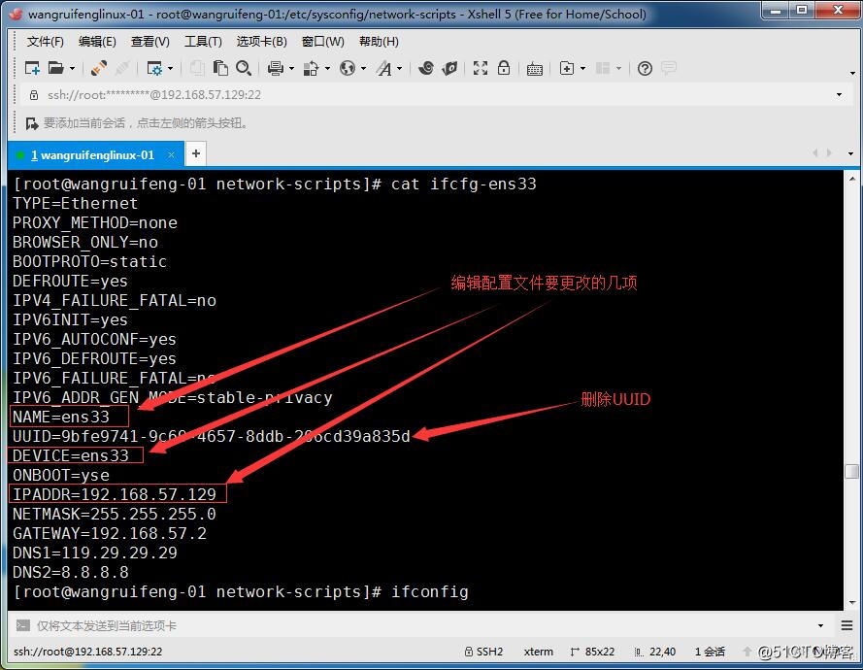Image resolution: width=863 pixels, height=670 pixels.
Task: Click the Find magnifier icon
Action: (x=244, y=68)
